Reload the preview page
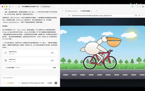The image size is (145, 91). (x=69, y=15)
